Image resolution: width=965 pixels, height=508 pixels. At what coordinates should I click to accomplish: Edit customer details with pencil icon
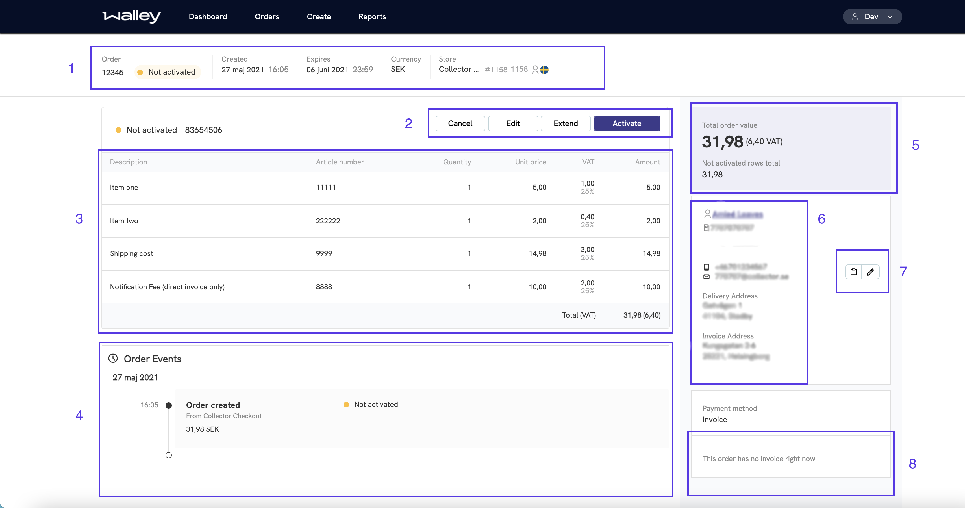click(x=870, y=272)
